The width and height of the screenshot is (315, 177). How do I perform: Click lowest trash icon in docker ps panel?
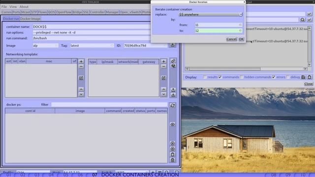(x=173, y=160)
